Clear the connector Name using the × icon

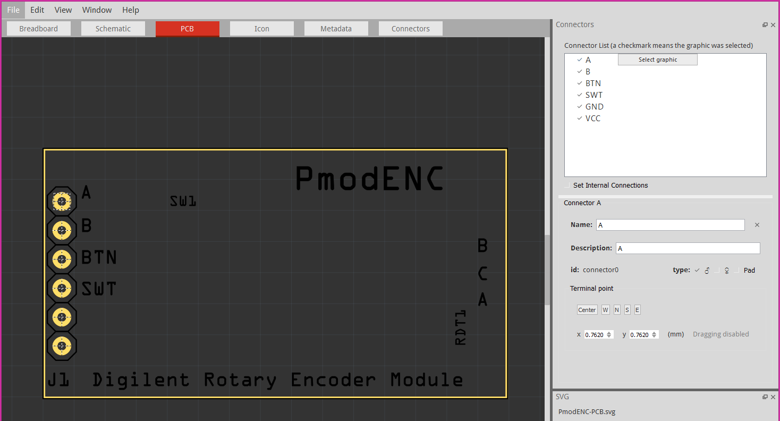pyautogui.click(x=757, y=224)
